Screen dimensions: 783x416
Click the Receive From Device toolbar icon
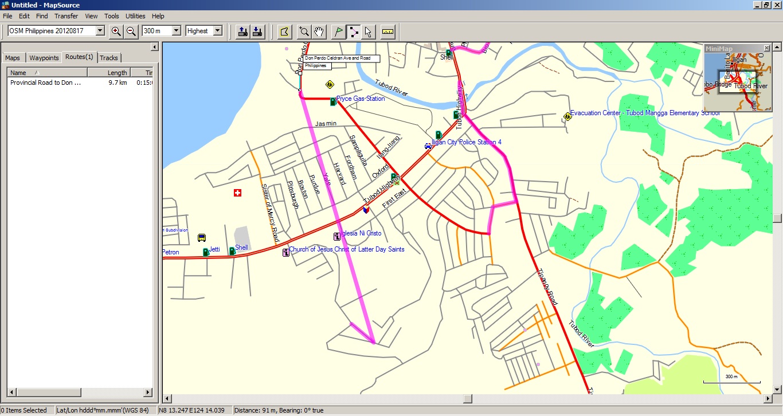point(257,32)
